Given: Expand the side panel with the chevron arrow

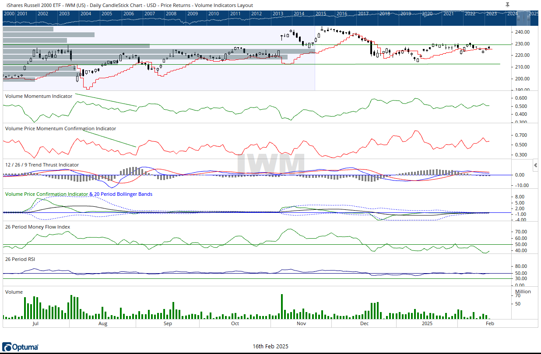Looking at the screenshot, I should coord(536,165).
